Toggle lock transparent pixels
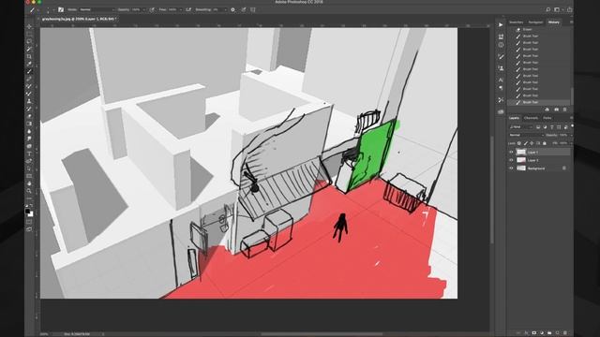 [x=519, y=143]
